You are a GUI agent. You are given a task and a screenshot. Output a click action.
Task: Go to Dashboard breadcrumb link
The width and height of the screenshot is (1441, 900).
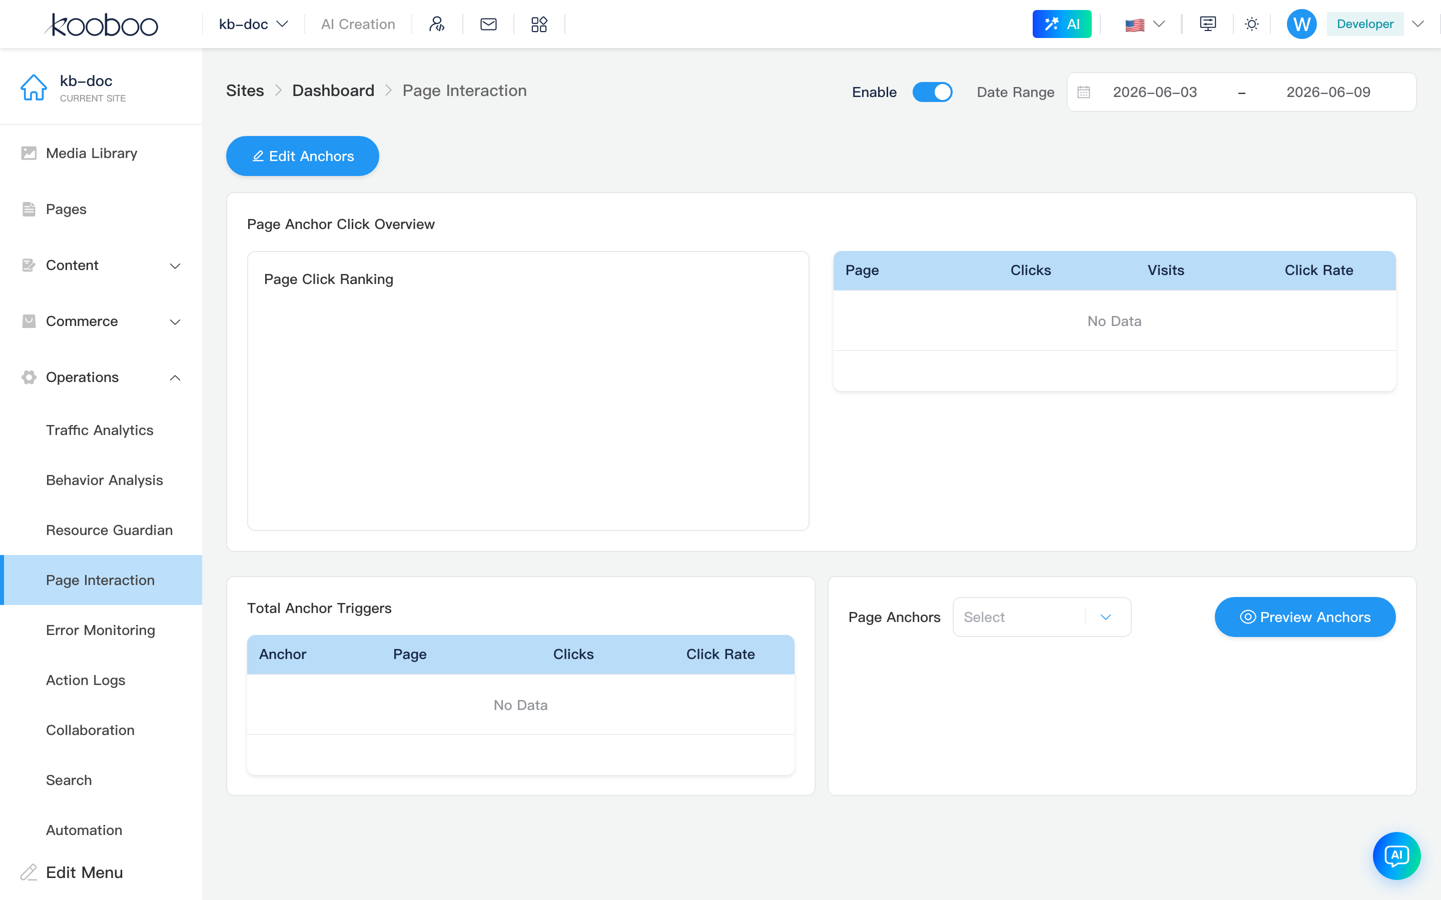tap(333, 90)
